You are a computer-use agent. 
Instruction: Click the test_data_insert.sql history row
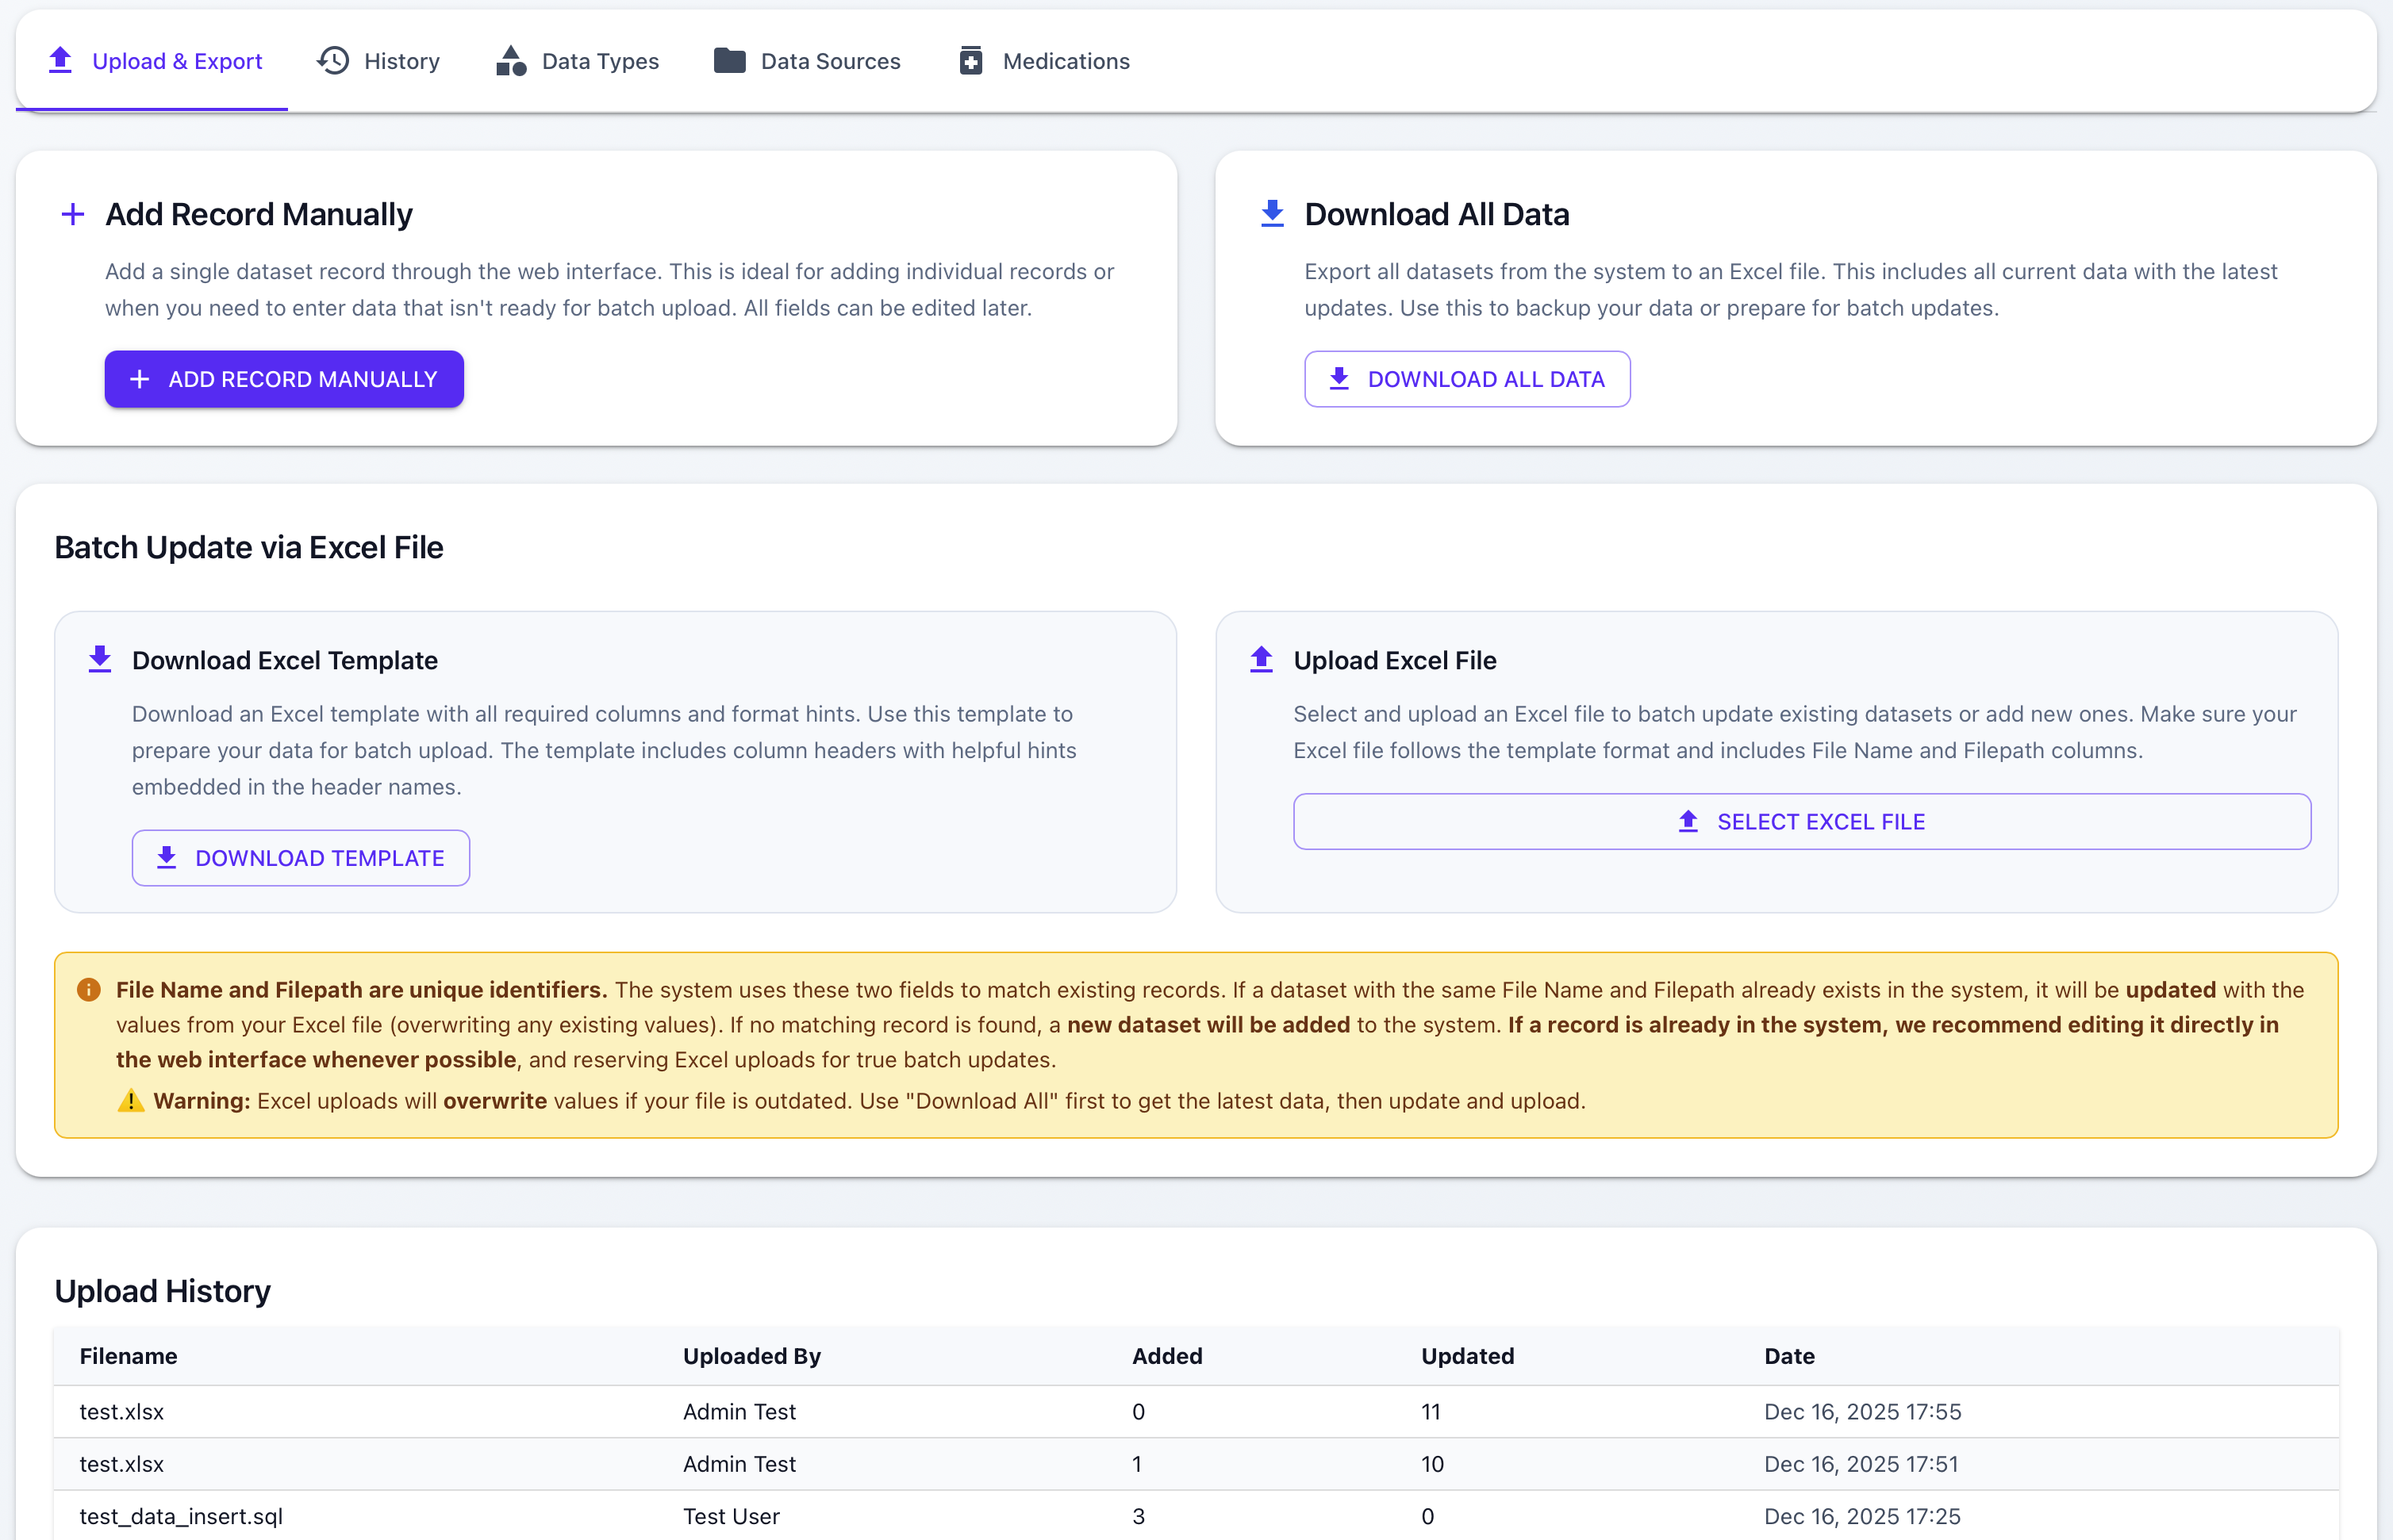pyautogui.click(x=181, y=1516)
